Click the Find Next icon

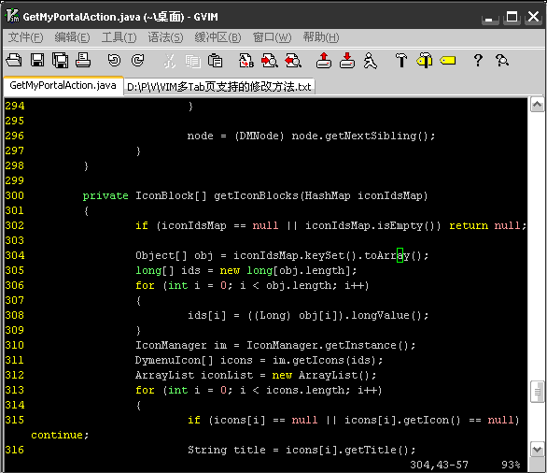(x=270, y=61)
